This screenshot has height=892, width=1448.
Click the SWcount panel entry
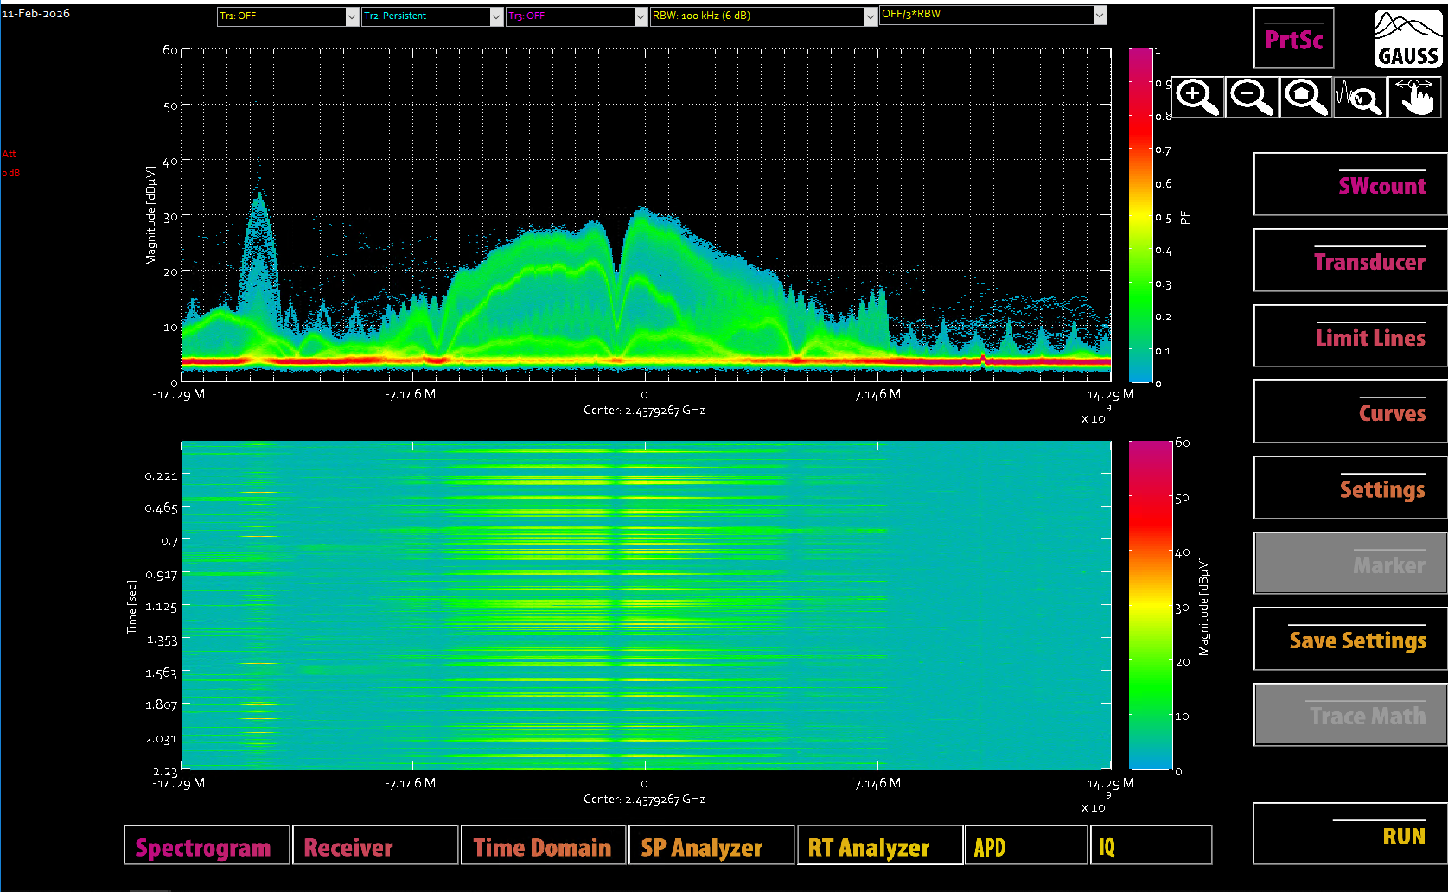[1349, 184]
